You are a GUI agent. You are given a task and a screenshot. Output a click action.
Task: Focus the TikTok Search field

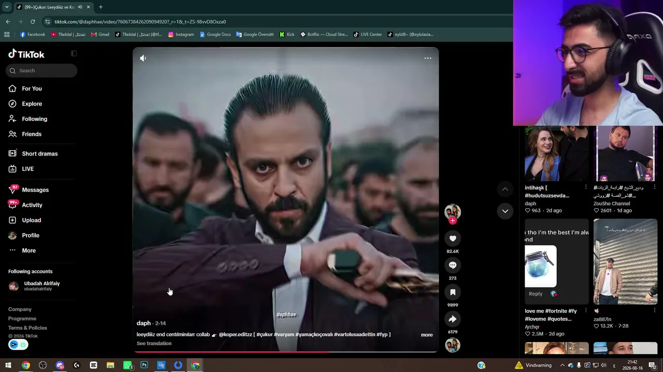[x=42, y=71]
